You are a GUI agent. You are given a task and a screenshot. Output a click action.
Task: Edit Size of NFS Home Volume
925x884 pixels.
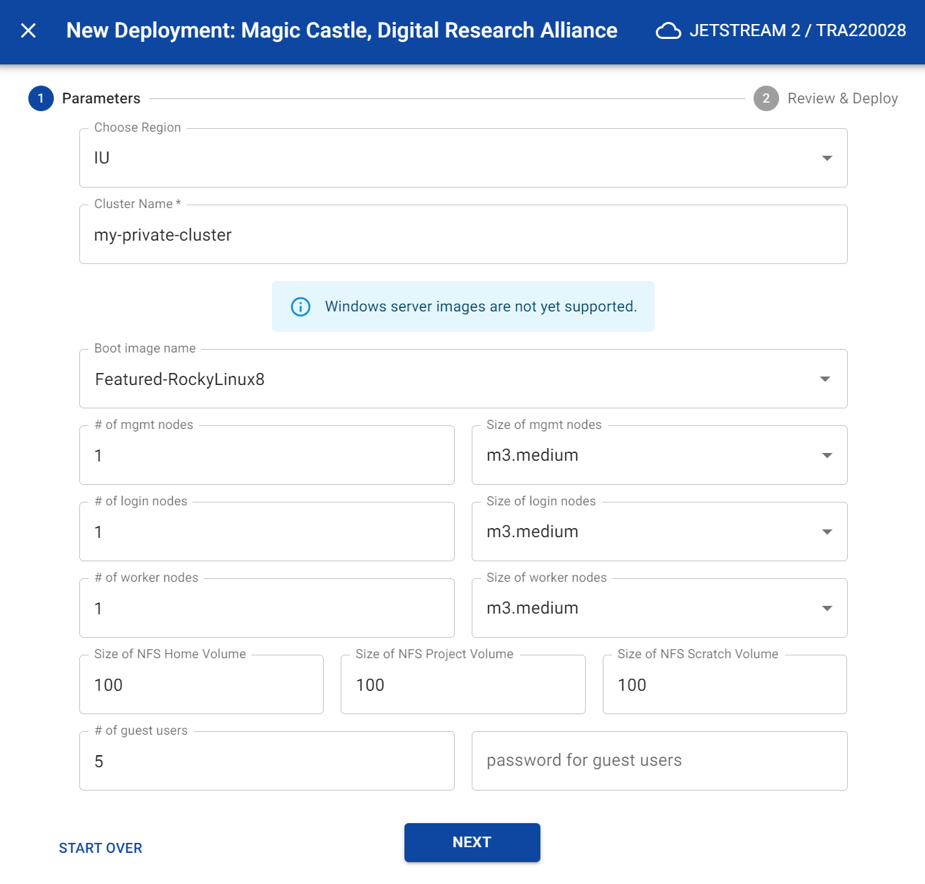(201, 684)
